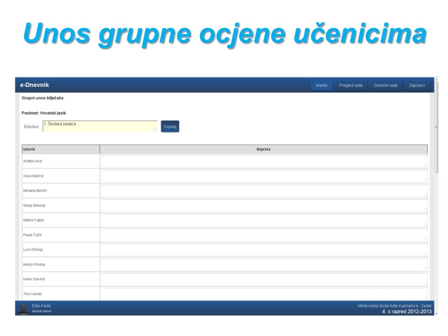Click the Školski admin role label
Image resolution: width=448 pixels, height=336 pixels.
[x=42, y=311]
